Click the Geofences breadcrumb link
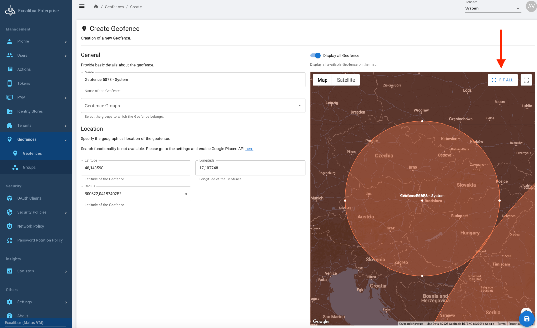The width and height of the screenshot is (537, 328). (114, 7)
